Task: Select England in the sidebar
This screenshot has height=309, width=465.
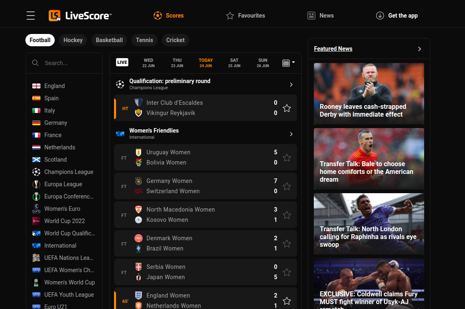Action: (54, 86)
